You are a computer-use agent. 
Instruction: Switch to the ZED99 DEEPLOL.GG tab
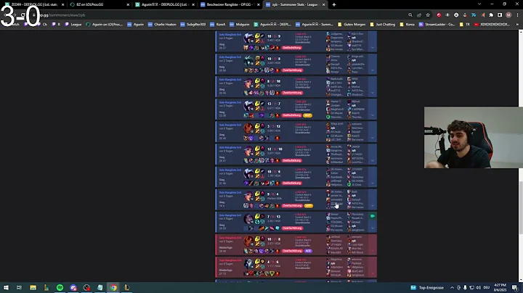click(34, 4)
